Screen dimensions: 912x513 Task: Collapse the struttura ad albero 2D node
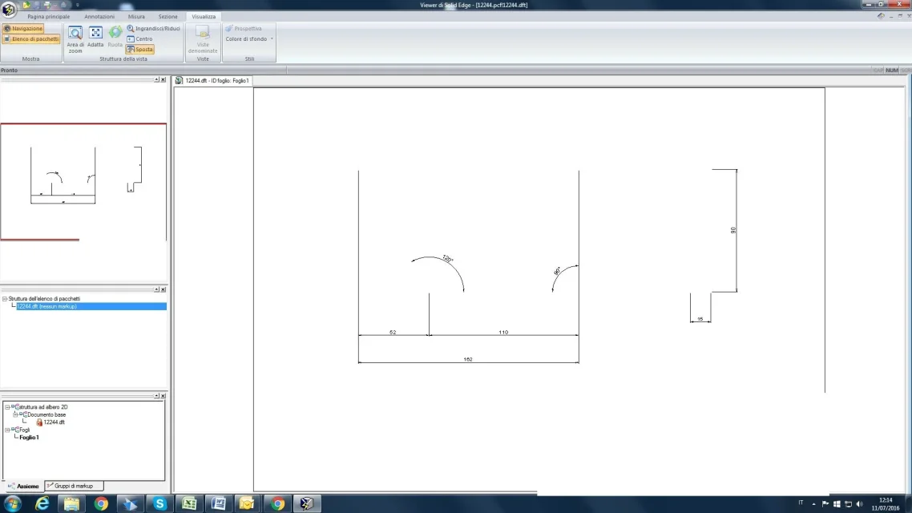point(7,407)
